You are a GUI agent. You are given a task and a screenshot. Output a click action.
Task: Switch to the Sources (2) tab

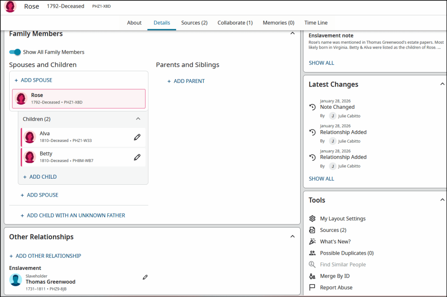[x=194, y=23]
